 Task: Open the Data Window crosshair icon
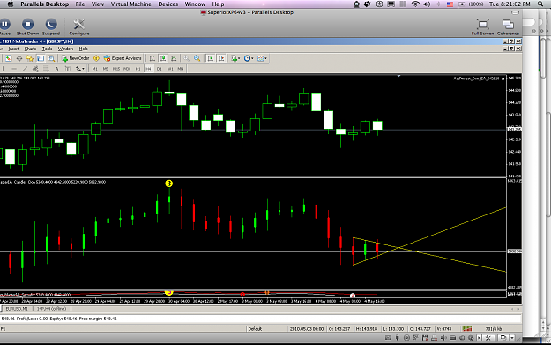click(19, 58)
